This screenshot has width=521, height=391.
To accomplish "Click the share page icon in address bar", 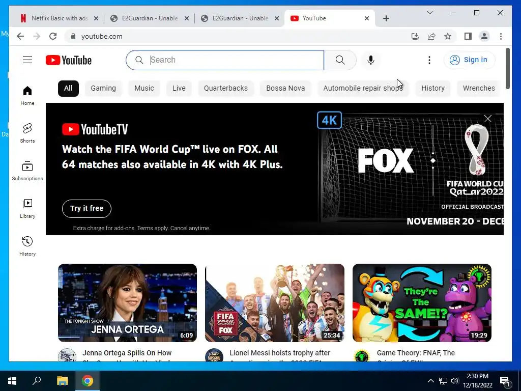I will point(431,36).
